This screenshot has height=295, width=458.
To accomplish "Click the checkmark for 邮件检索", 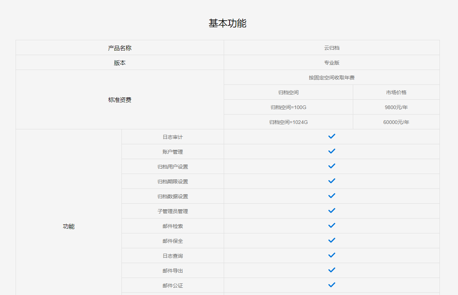I will click(331, 225).
